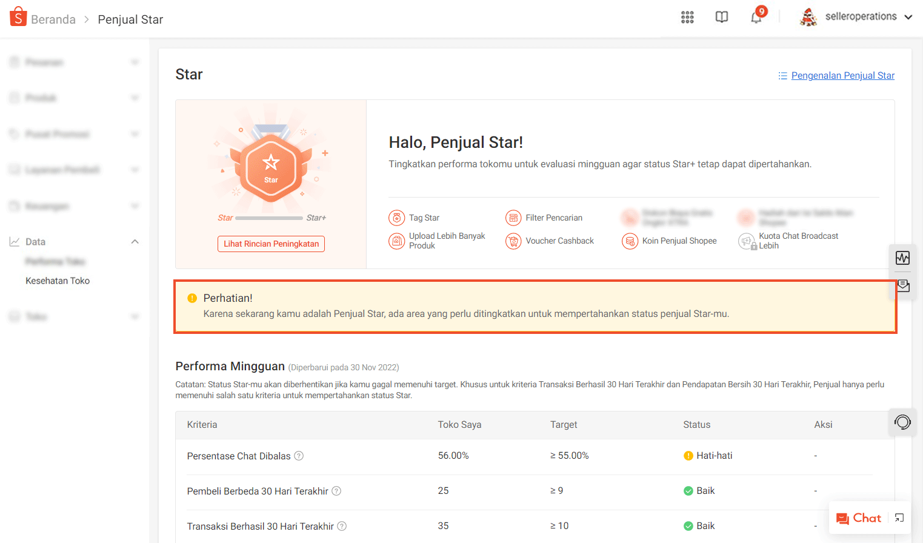Click the Star to Star+ progress bar

click(270, 218)
